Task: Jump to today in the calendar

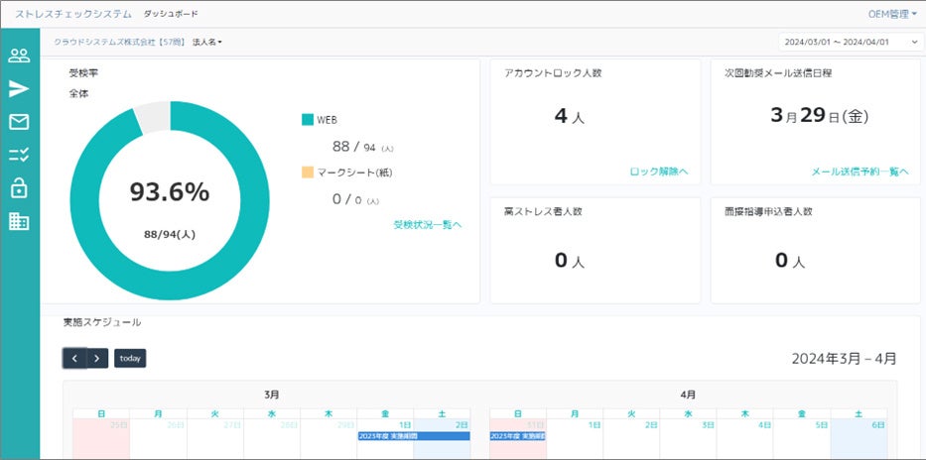Action: point(130,358)
